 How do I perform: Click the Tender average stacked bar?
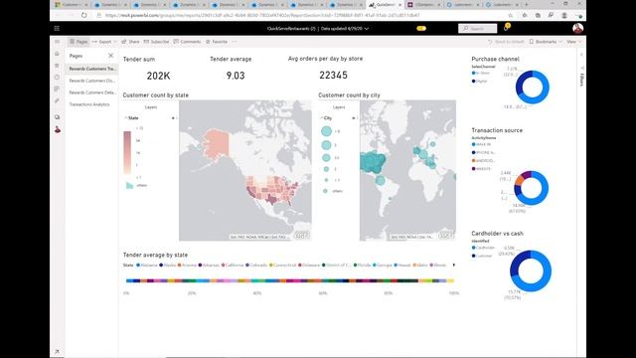[x=289, y=280]
